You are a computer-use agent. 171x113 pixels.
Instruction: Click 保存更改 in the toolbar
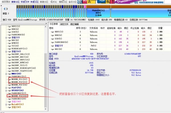click(6, 2)
